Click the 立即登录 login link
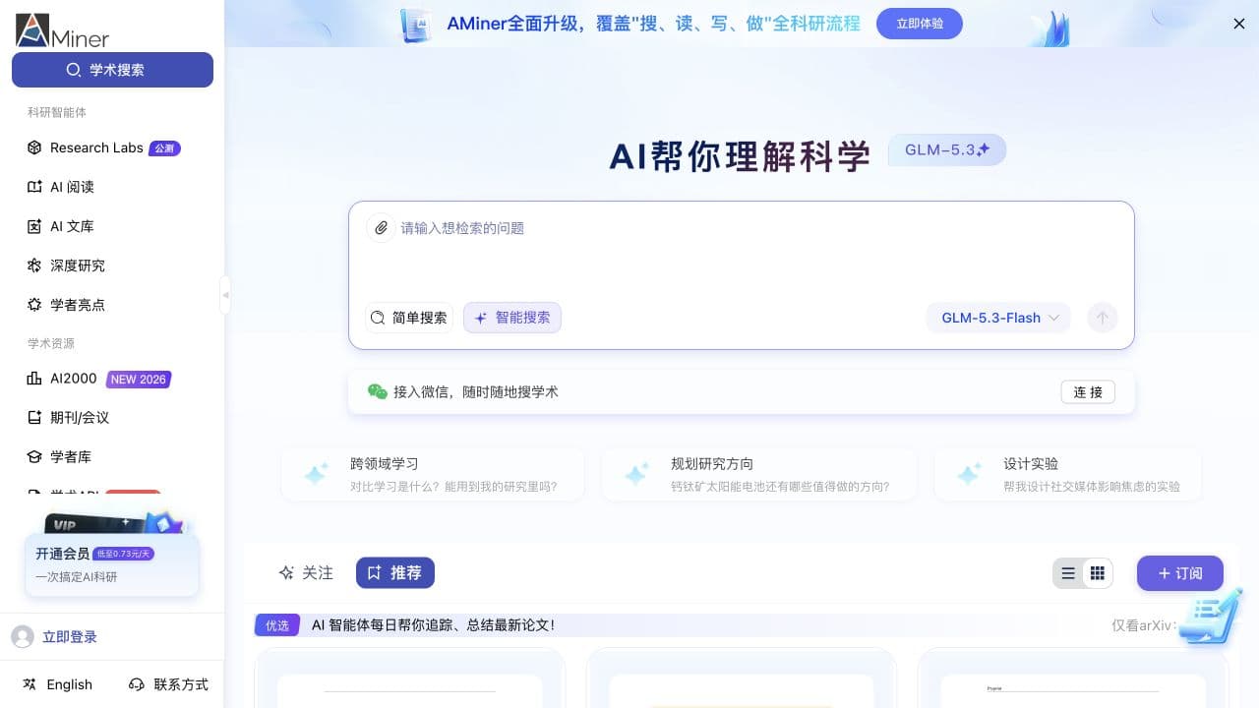 pyautogui.click(x=70, y=637)
